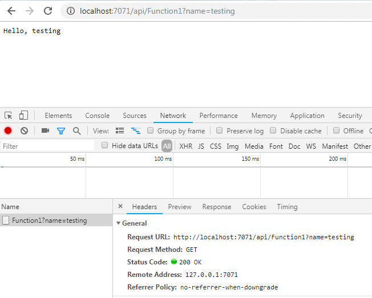The height and width of the screenshot is (298, 372).
Task: Check Disable cache option
Action: coord(273,130)
